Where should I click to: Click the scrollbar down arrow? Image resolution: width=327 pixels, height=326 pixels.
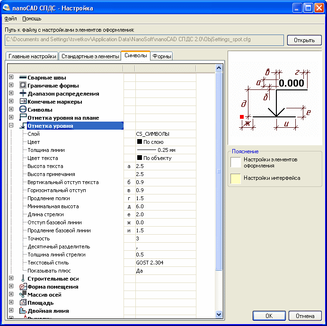point(219,314)
